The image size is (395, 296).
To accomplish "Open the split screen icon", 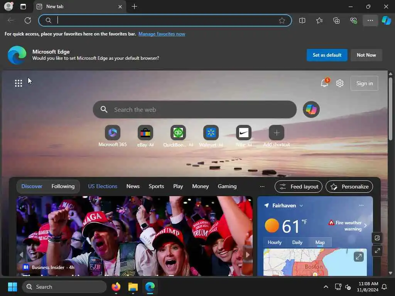I will coord(302,20).
